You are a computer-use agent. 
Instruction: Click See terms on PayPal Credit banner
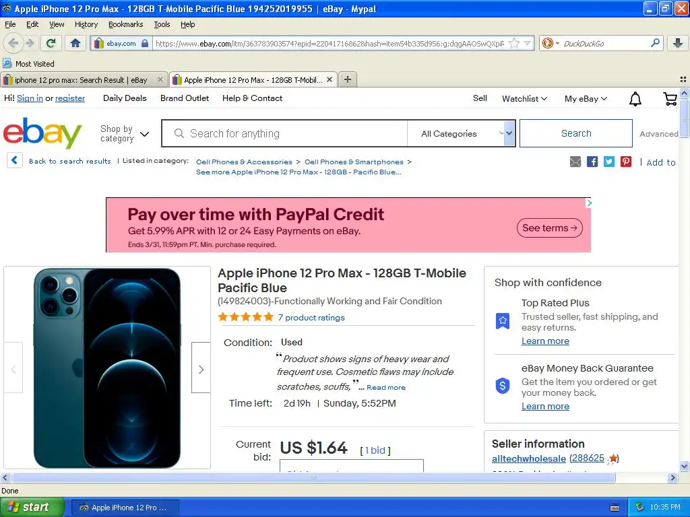[550, 228]
